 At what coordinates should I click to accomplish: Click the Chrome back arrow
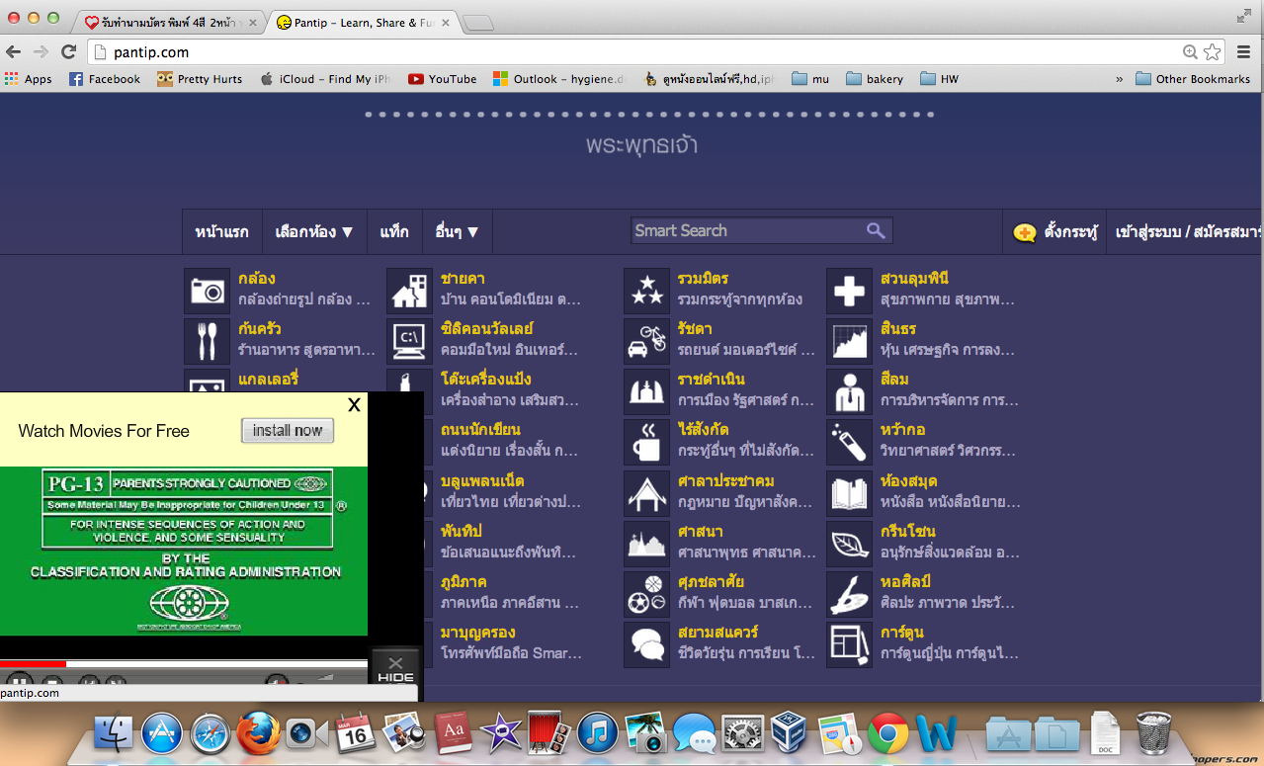pos(14,52)
